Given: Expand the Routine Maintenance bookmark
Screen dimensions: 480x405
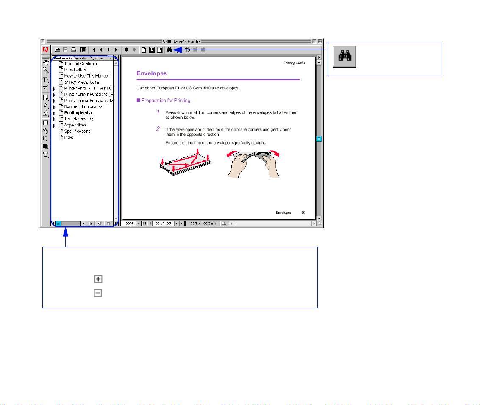Looking at the screenshot, I should [x=54, y=107].
